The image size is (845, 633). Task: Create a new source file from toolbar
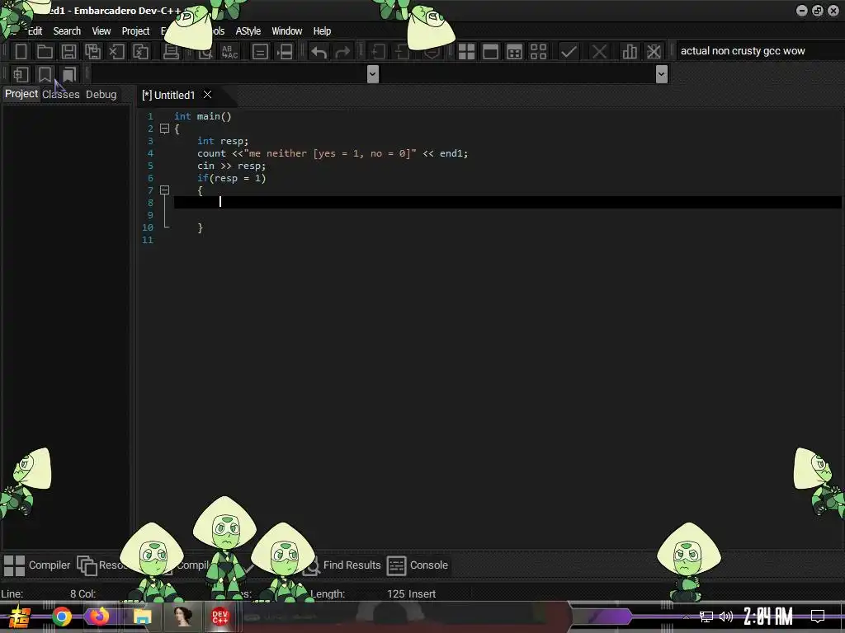click(21, 52)
